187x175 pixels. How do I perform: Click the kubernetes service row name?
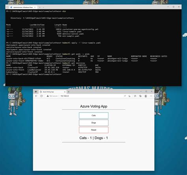pyautogui.click(x=12, y=72)
